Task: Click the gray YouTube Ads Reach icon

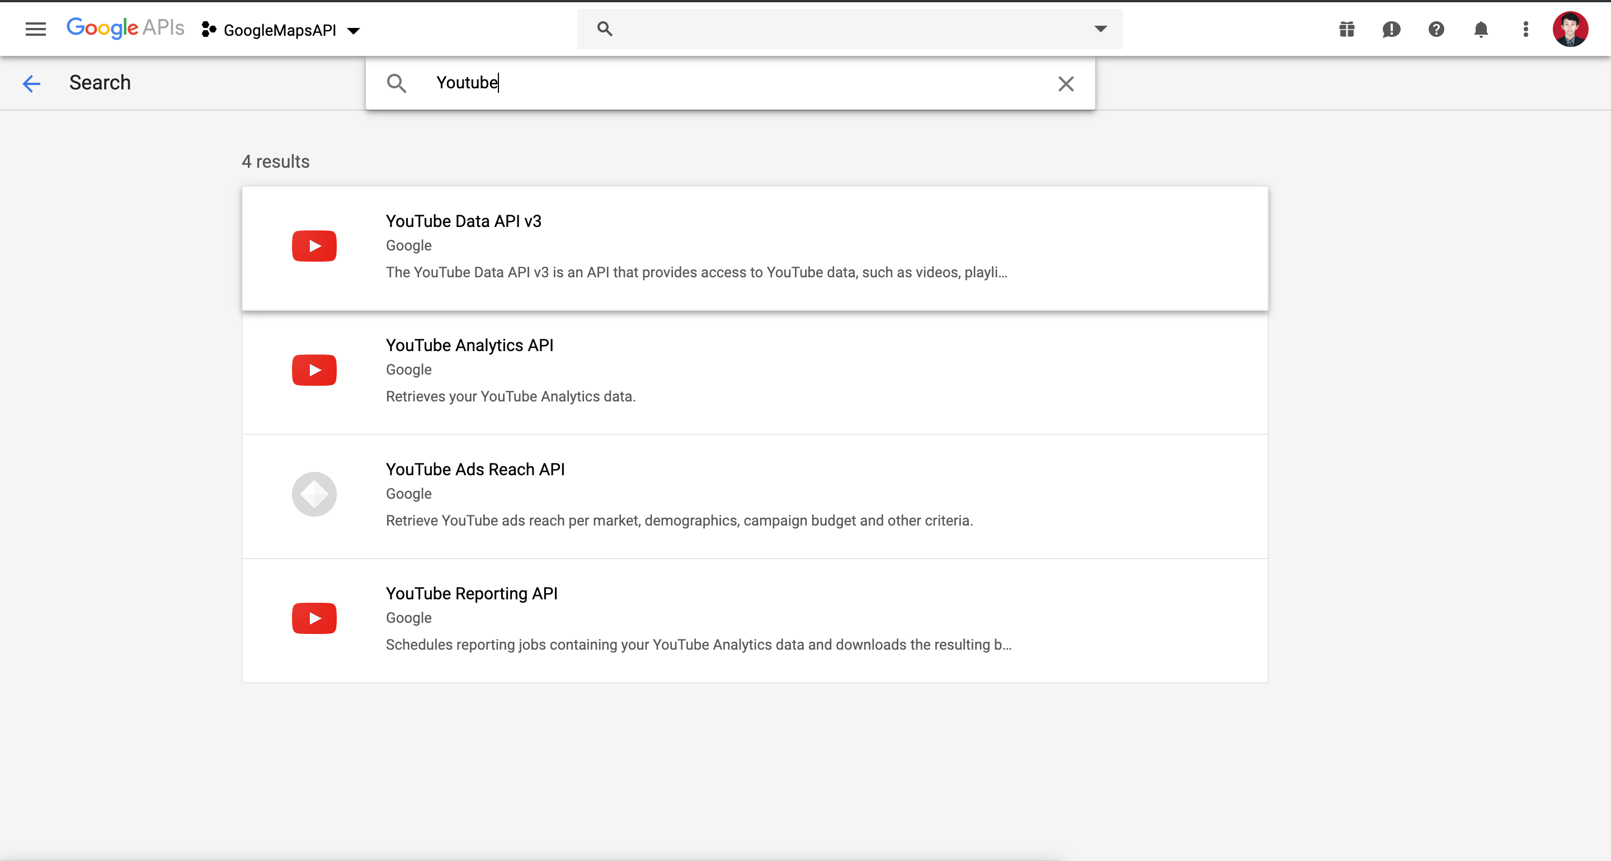Action: click(314, 494)
